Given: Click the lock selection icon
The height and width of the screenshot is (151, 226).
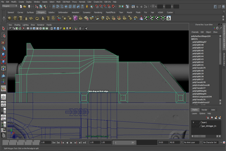Looking at the screenshot, I should [x=87, y=6].
